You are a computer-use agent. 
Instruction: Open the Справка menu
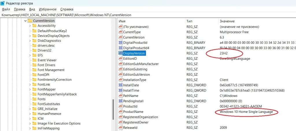[x=67, y=9]
